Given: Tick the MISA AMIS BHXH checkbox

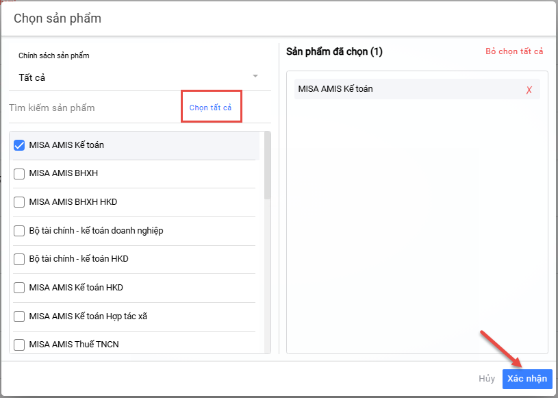Looking at the screenshot, I should pyautogui.click(x=19, y=174).
